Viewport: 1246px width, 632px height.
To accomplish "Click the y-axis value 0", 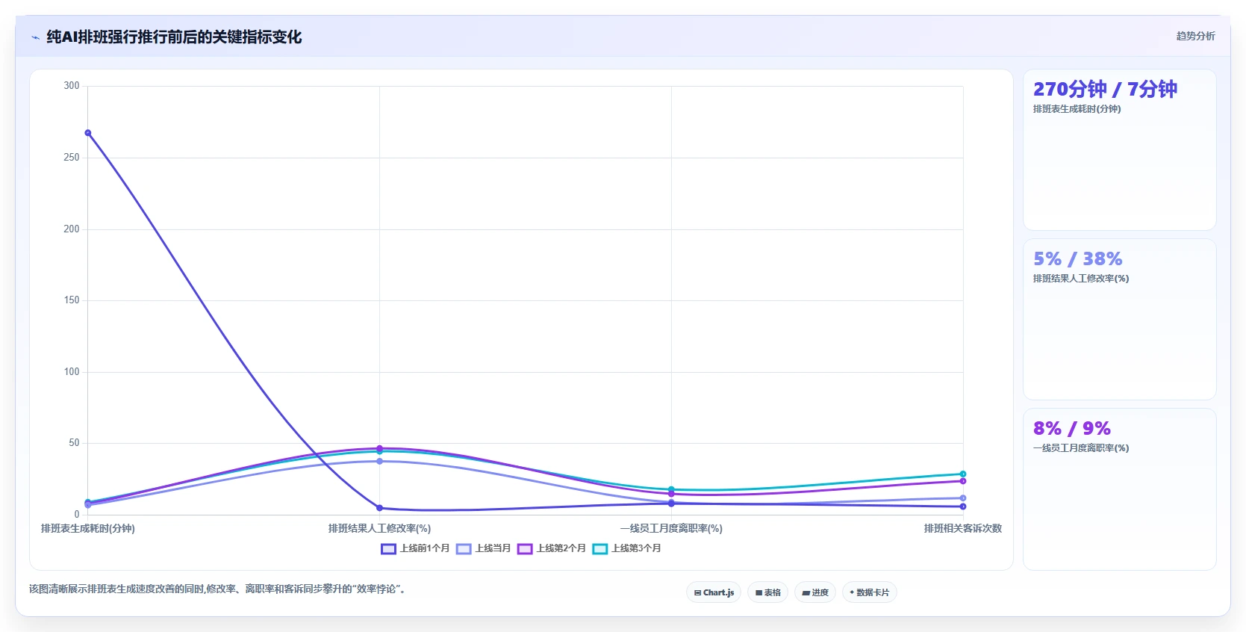I will click(x=76, y=515).
